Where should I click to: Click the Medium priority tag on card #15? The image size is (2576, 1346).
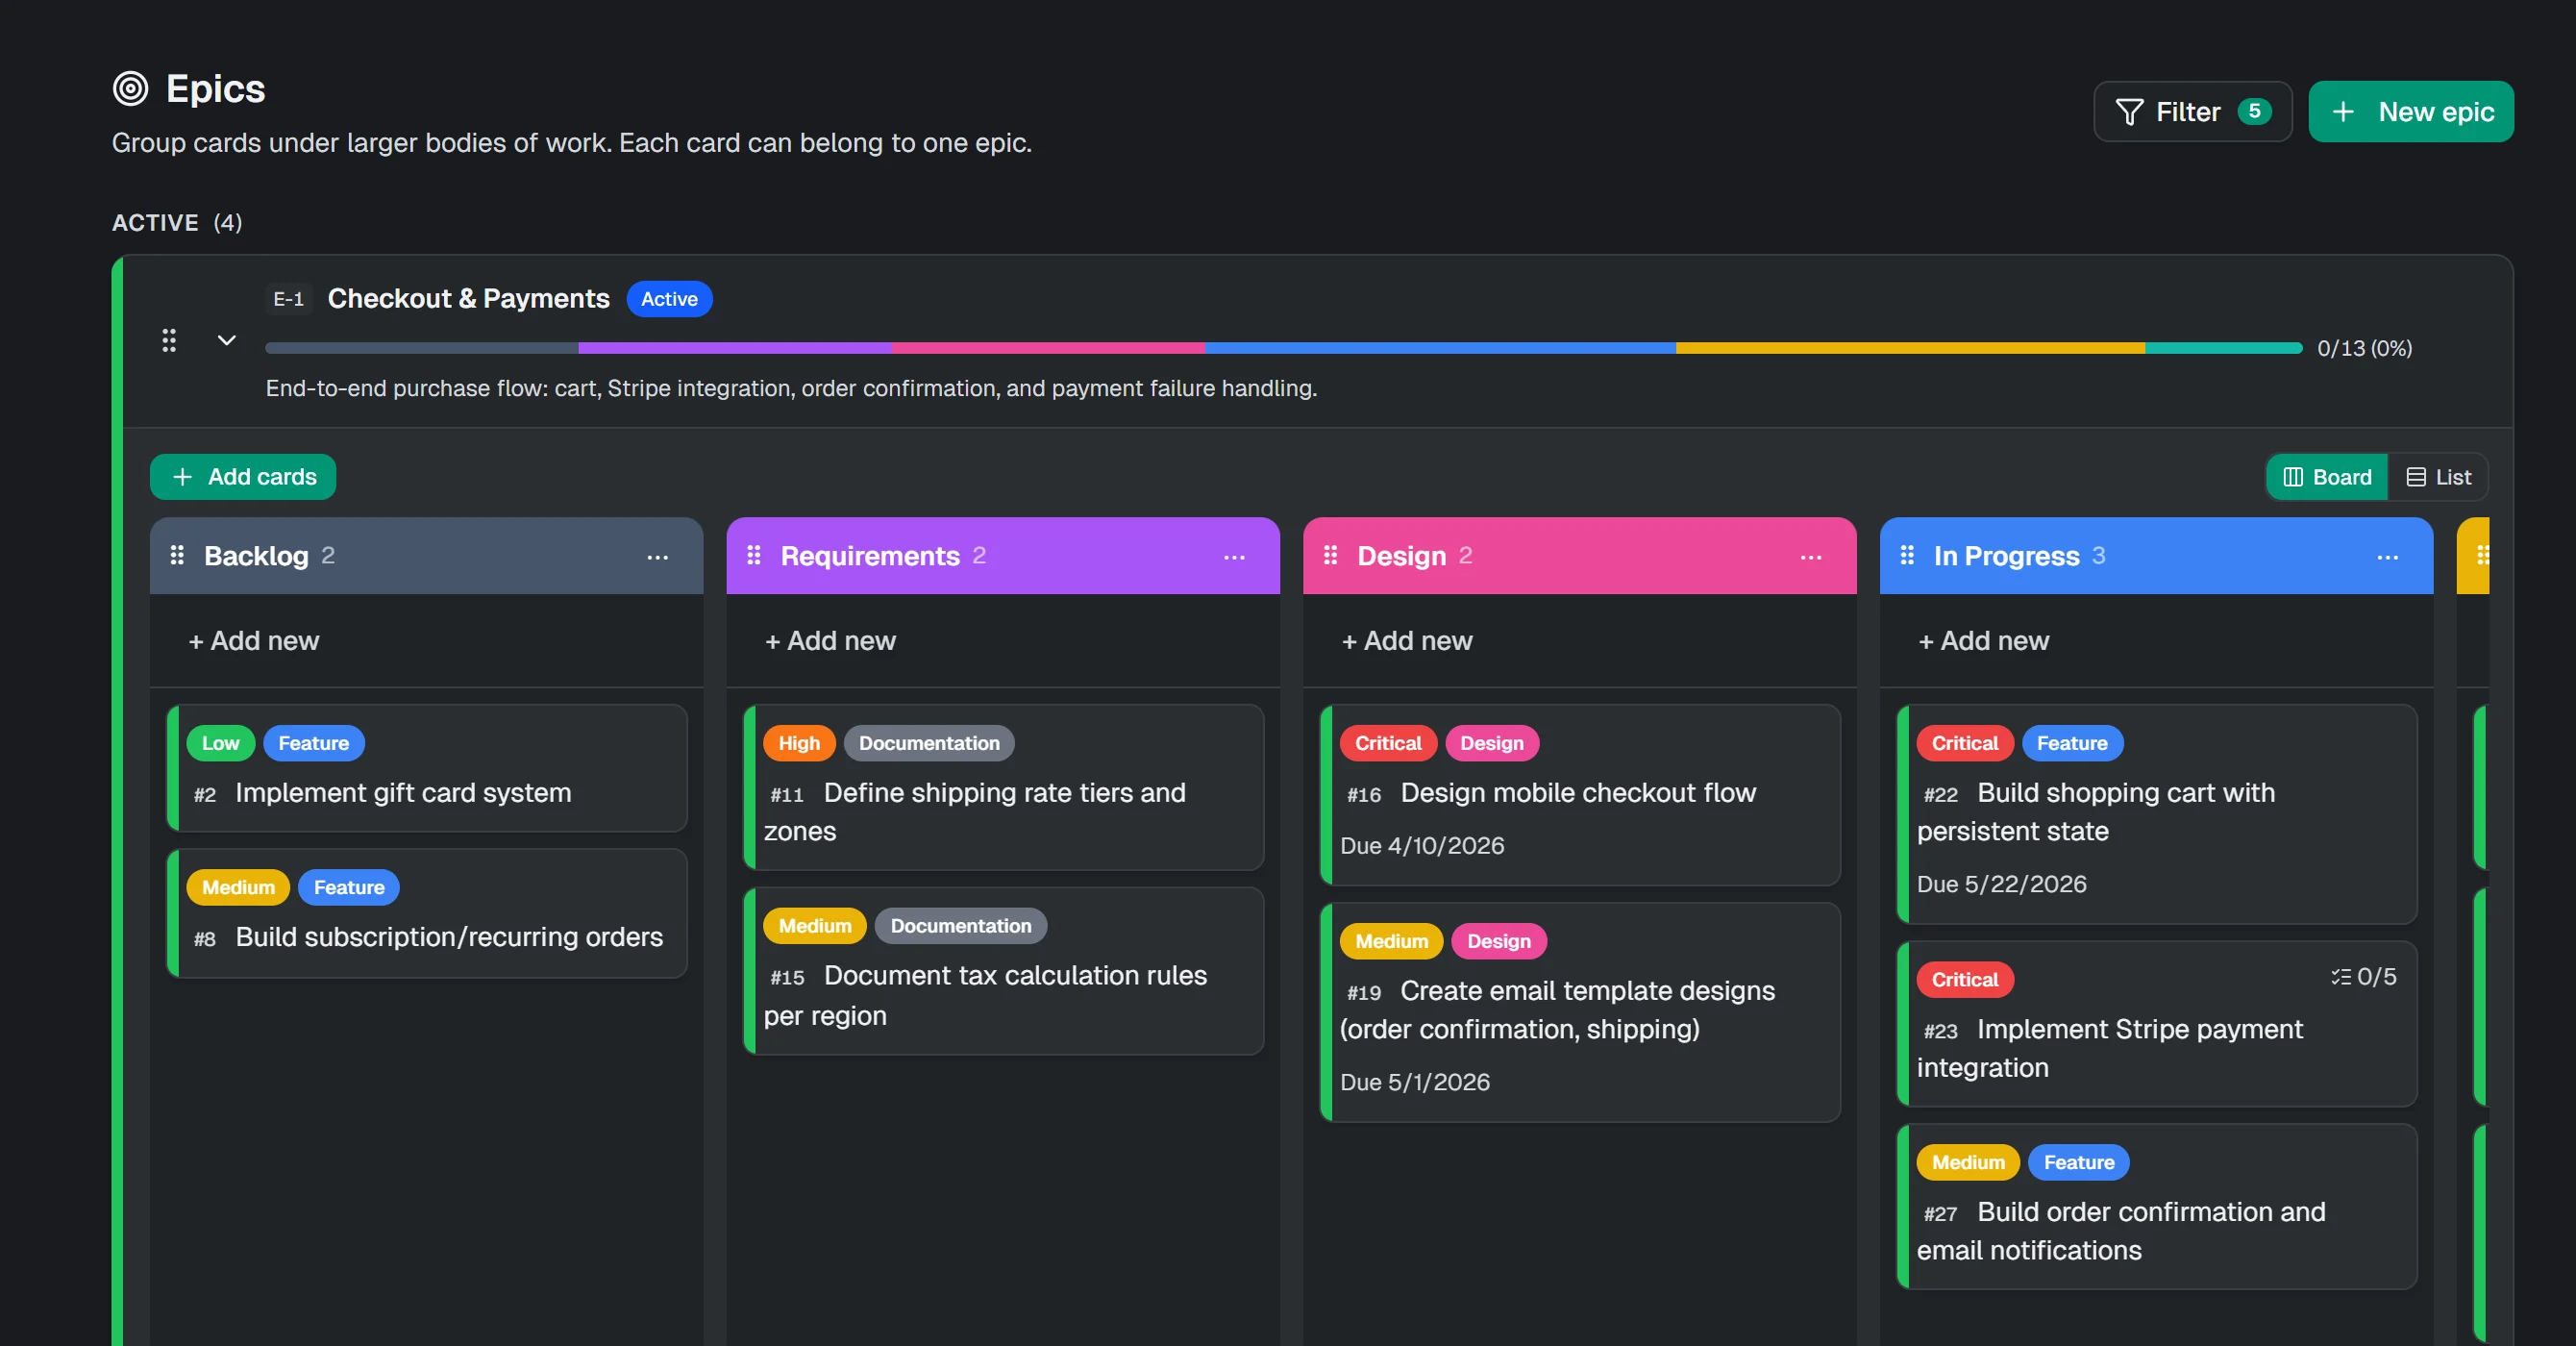tap(815, 926)
